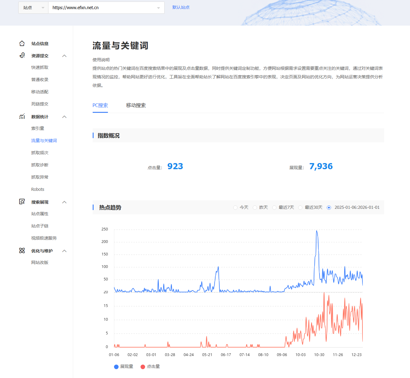Click the 优化与维护 sidebar icon
Screen dimensions: 410x378
tap(22, 251)
